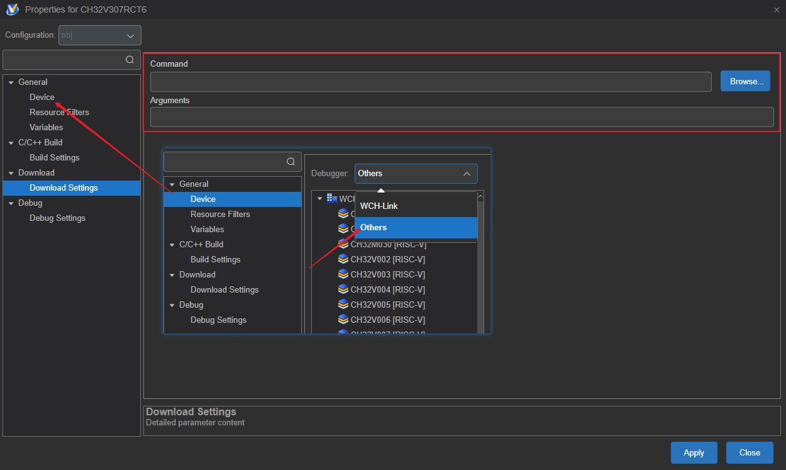786x470 pixels.
Task: Click into the Arguments input field
Action: [462, 117]
